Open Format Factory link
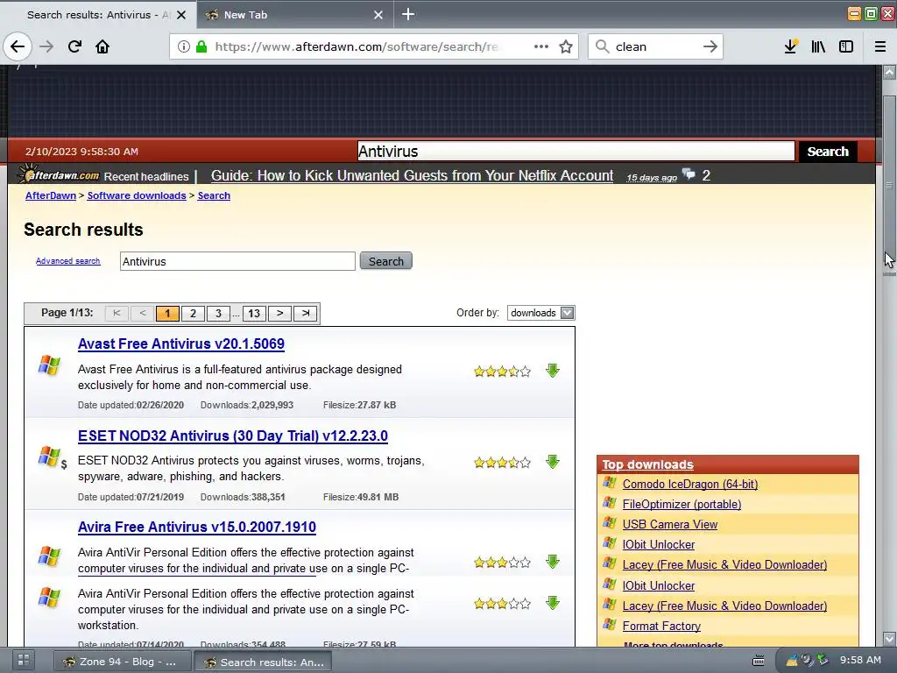This screenshot has width=897, height=673. (x=661, y=626)
